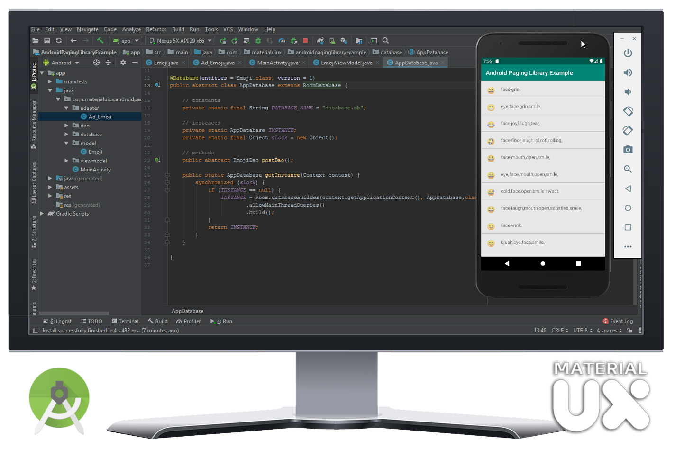The image size is (675, 449).
Task: Open the AVD Manager from the toolbar
Action: coord(332,41)
